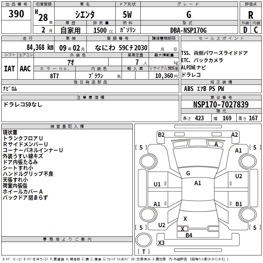Viewport: 263px width, 263px height.
Task: Click the interior grade C
Action: point(256,30)
